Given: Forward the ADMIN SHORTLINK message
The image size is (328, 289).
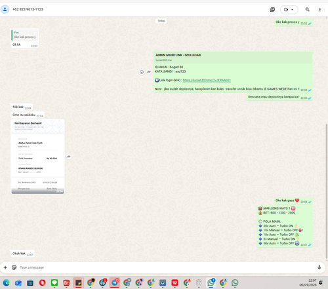Looking at the screenshot, I should click(x=149, y=72).
